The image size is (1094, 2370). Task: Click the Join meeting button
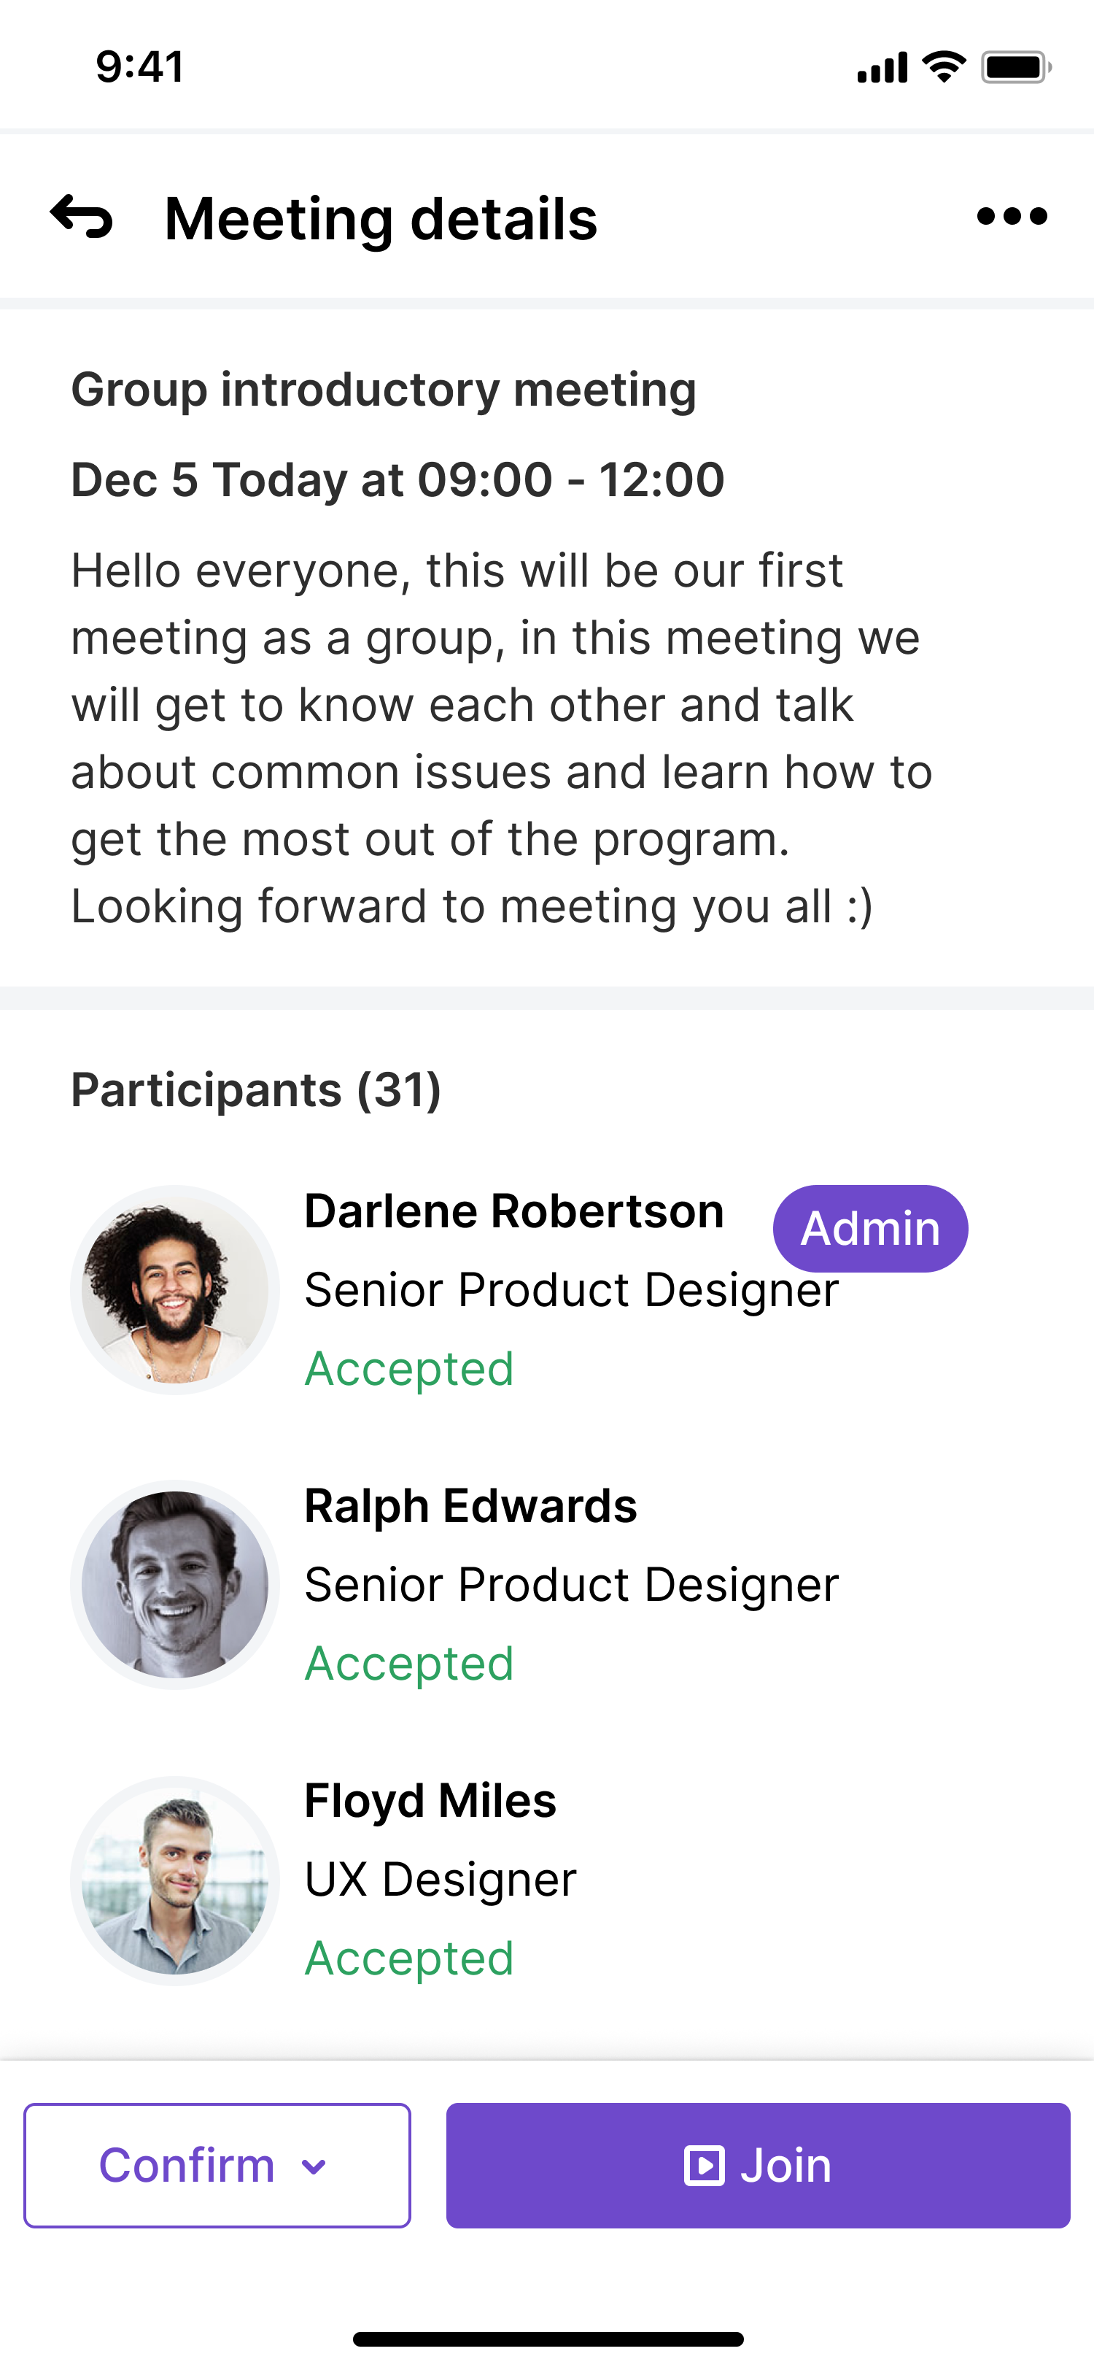[x=758, y=2165]
